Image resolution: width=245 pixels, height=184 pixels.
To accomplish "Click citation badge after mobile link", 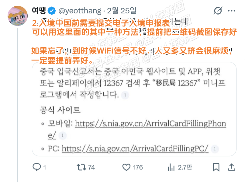I will coord(63,136).
